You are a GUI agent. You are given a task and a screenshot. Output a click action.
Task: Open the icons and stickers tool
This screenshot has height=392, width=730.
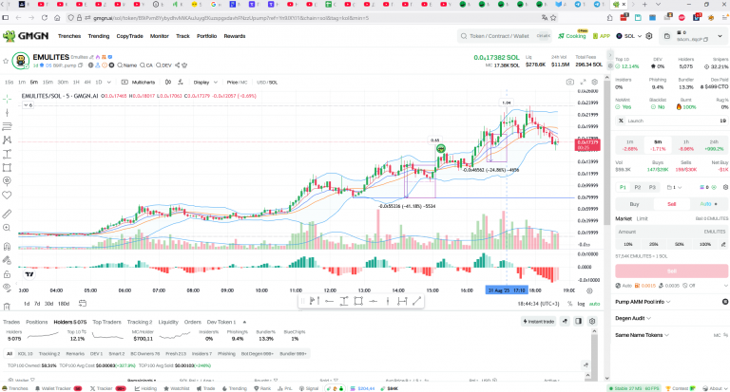point(7,181)
